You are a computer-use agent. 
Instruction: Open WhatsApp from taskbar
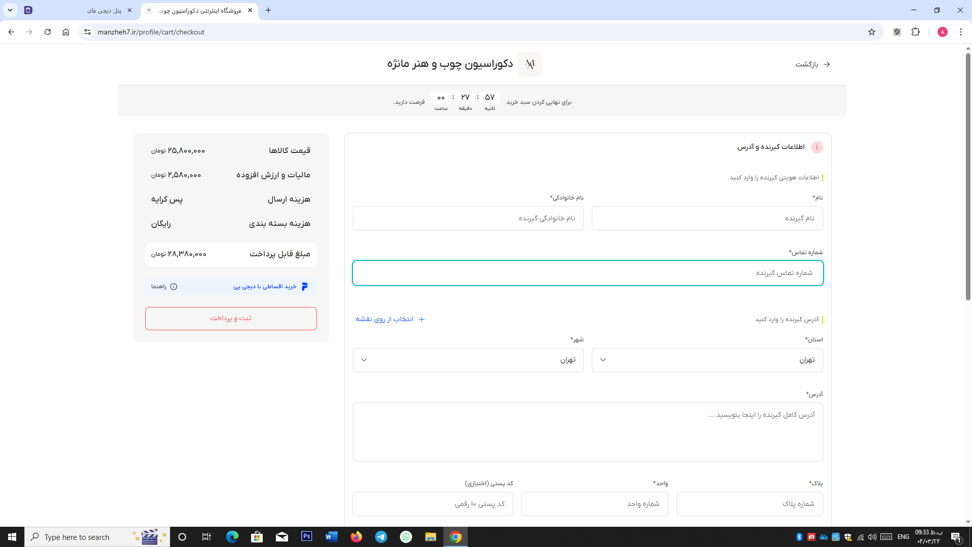pos(406,537)
